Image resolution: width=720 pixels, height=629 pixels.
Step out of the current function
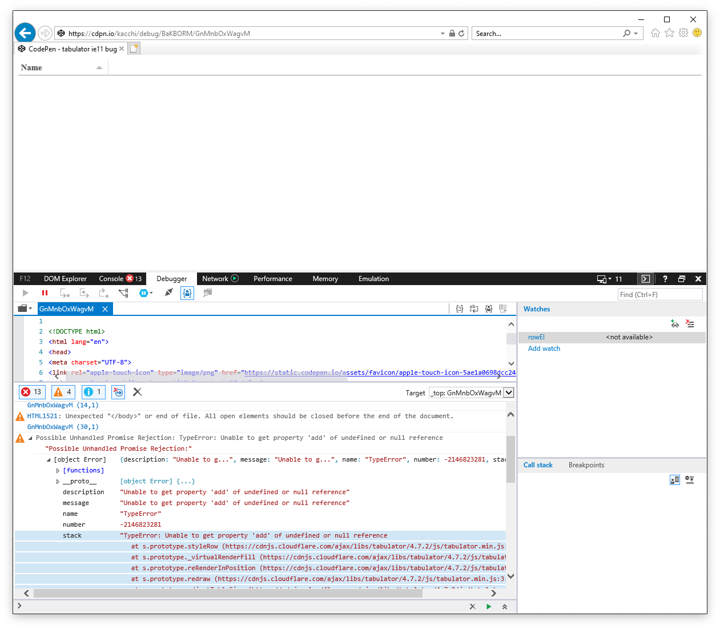pos(103,293)
